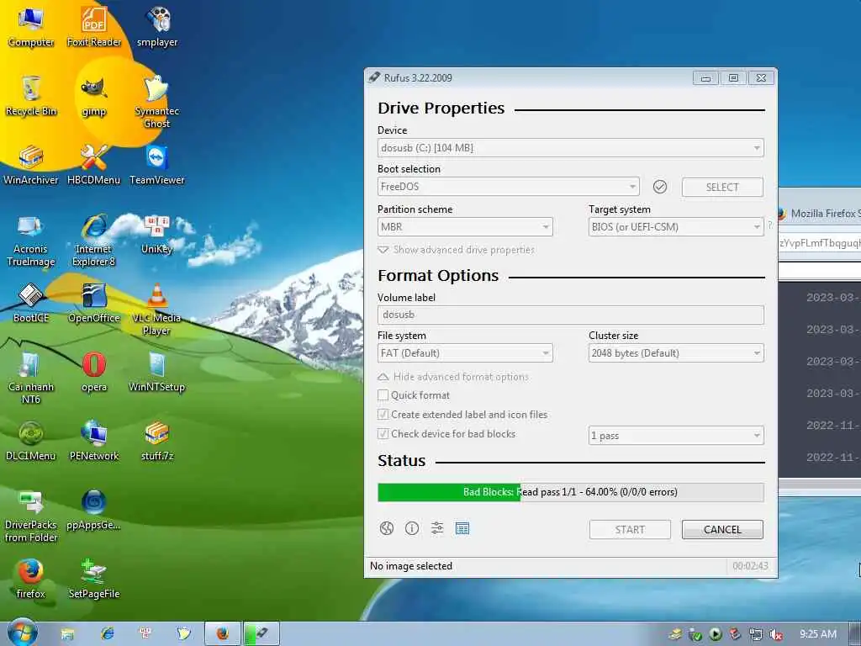Open the Target system BIOS dropdown

point(676,227)
